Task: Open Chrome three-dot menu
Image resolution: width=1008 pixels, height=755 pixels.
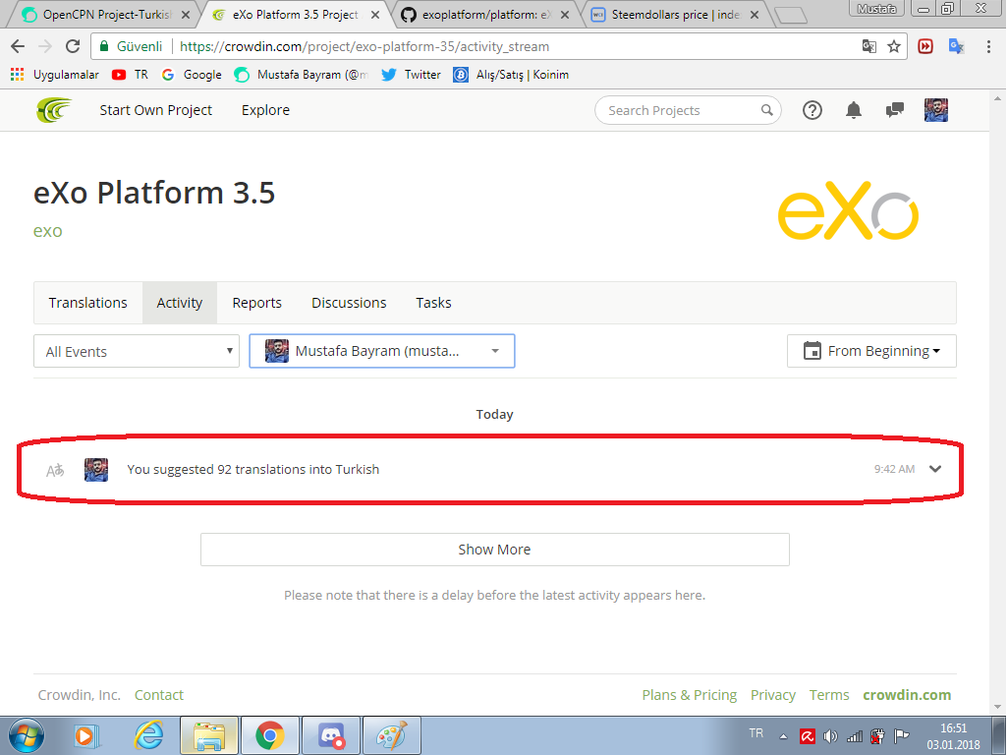Action: pos(988,46)
